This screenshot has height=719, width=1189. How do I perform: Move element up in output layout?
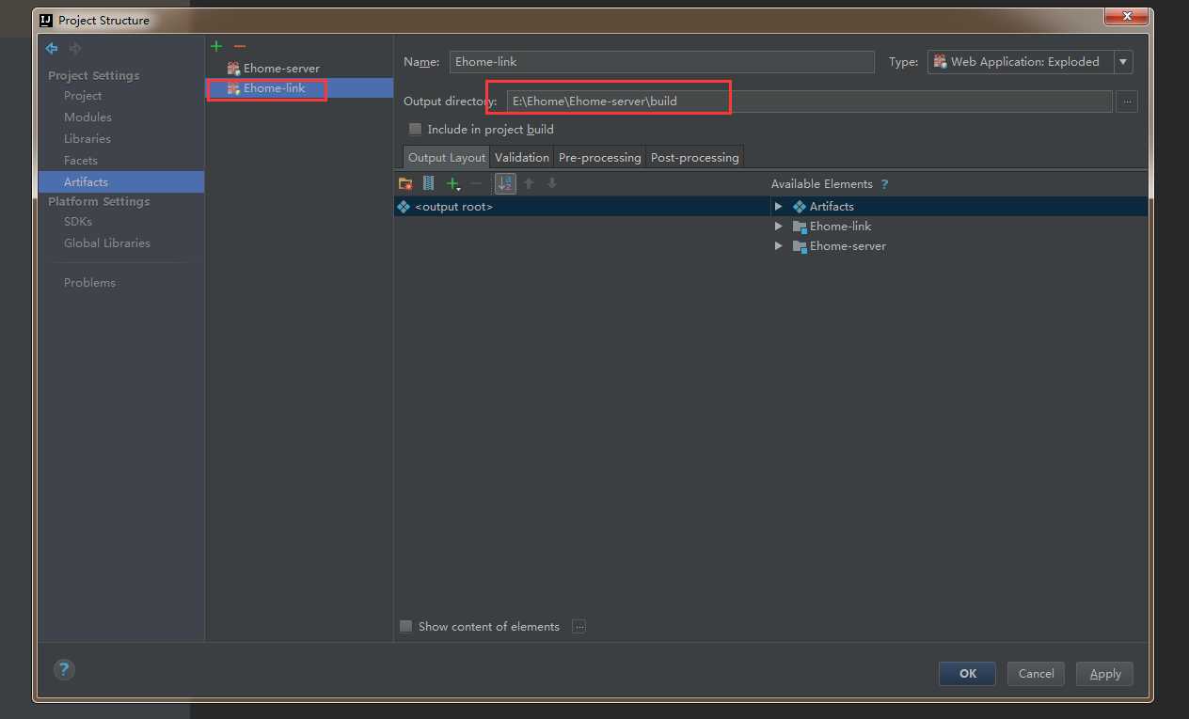[x=529, y=183]
